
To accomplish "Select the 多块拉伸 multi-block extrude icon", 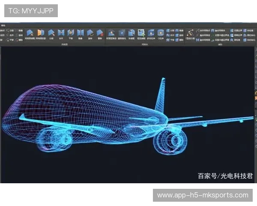I will coord(150,33).
